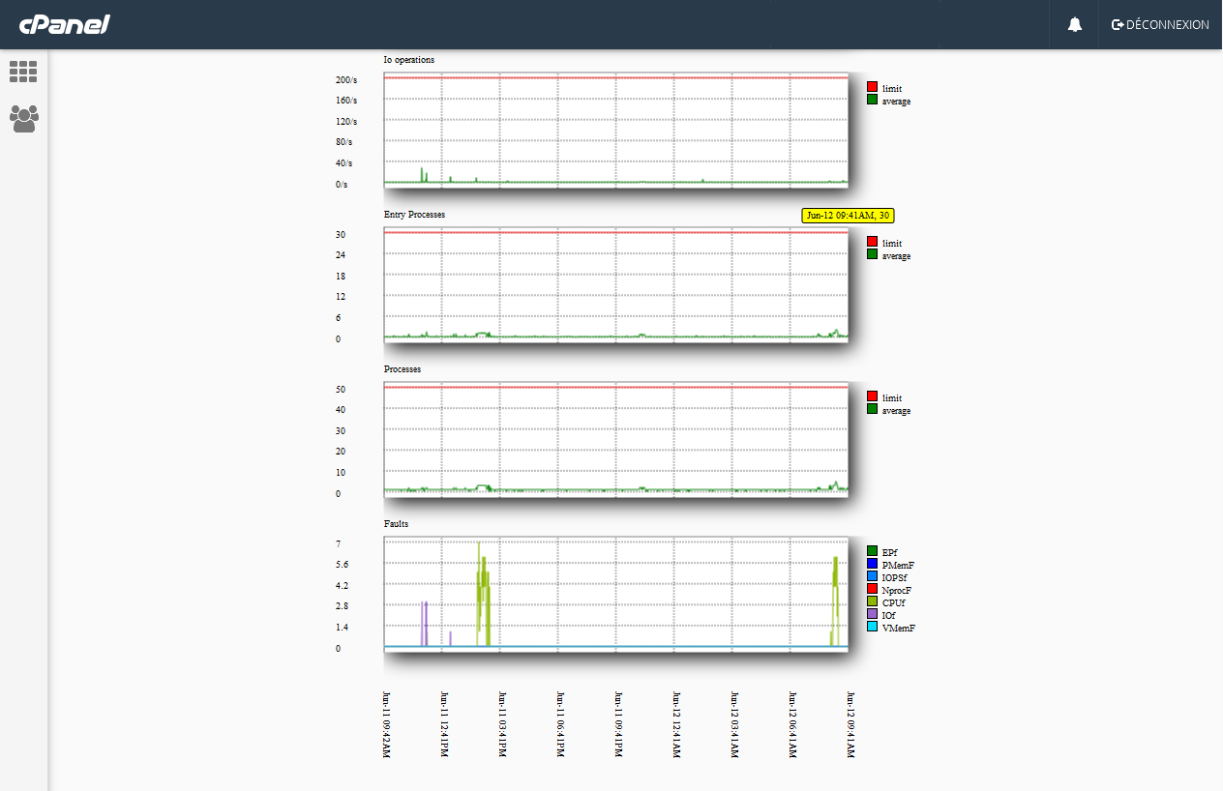
Task: Click the Jun-12 09:41AM time axis label
Action: coord(851,725)
